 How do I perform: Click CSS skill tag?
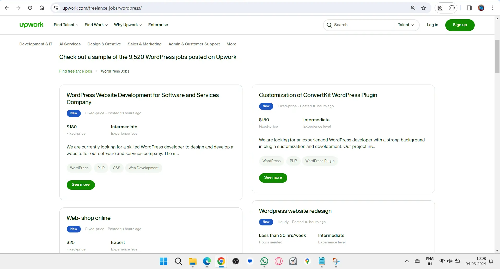pyautogui.click(x=117, y=168)
